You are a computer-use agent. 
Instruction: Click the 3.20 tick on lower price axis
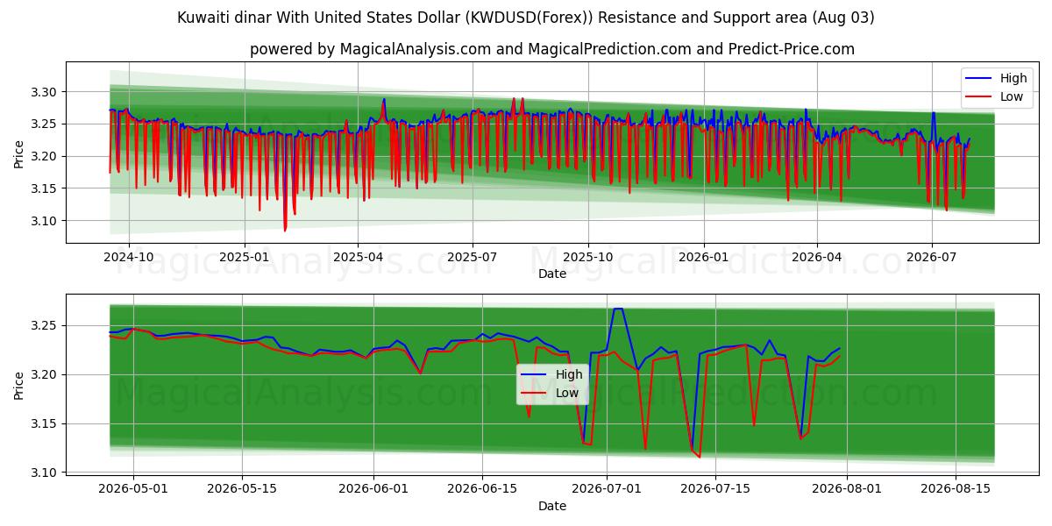[x=46, y=374]
